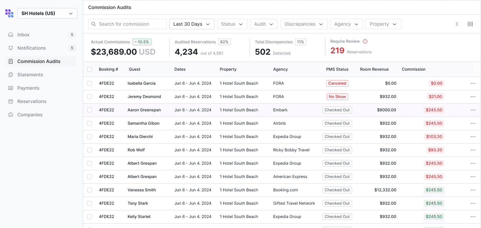Click the Companies briefcase icon

[x=10, y=115]
